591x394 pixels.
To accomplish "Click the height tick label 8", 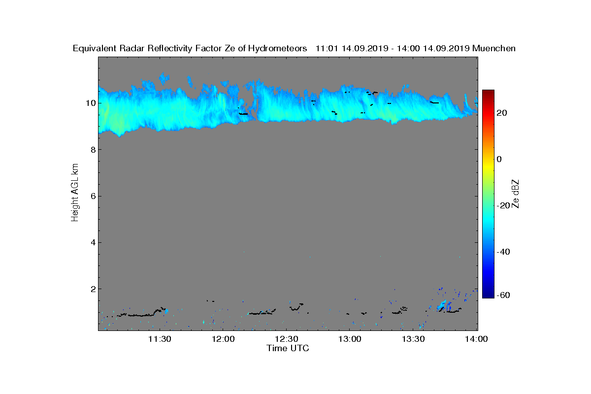I will (93, 150).
